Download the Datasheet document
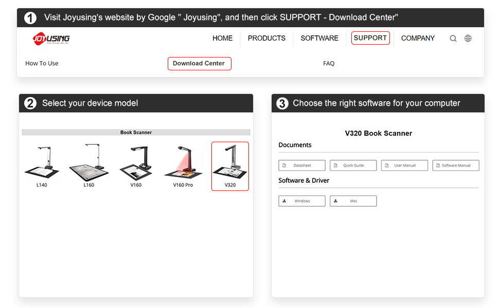 tap(302, 165)
